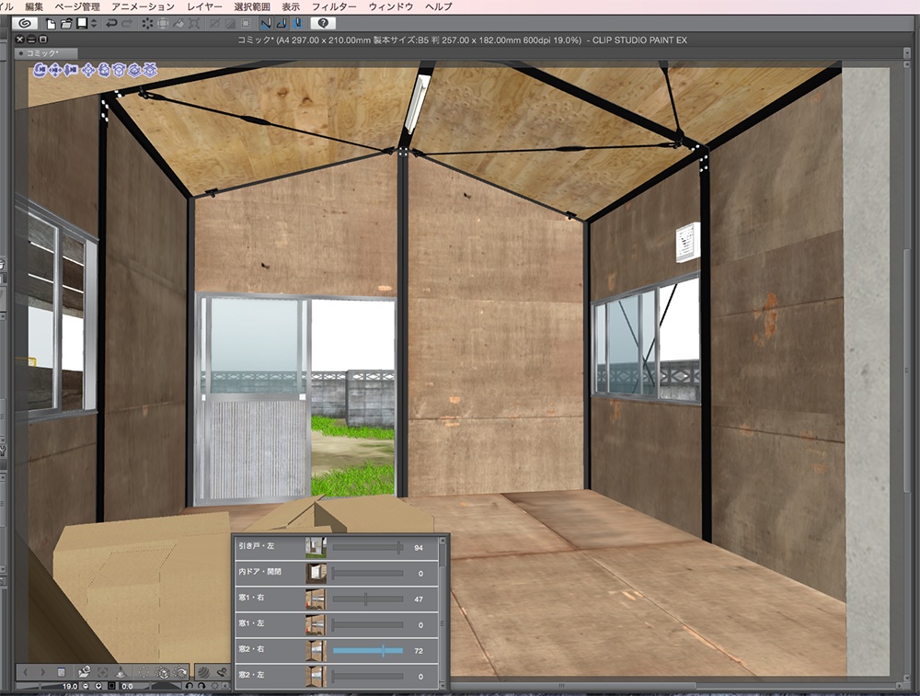920x696 pixels.
Task: Choose camera angle preset icon
Action: click(84, 672)
